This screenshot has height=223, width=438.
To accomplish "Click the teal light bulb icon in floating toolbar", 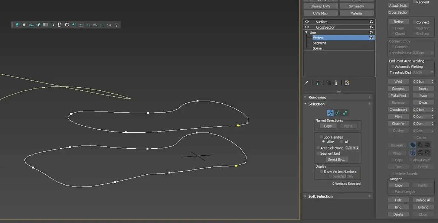I will [x=17, y=25].
